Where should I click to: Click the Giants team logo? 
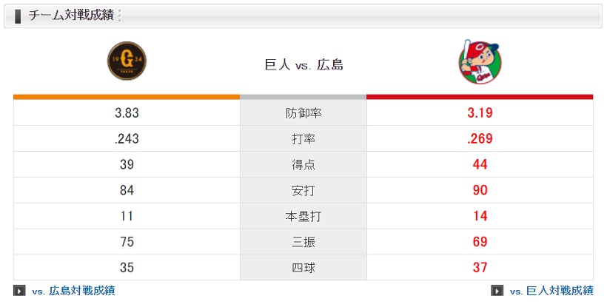[126, 61]
